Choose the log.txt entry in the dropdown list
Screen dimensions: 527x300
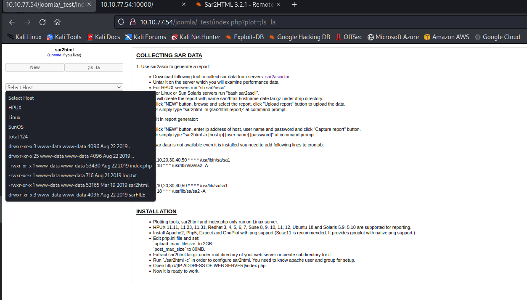click(x=72, y=175)
